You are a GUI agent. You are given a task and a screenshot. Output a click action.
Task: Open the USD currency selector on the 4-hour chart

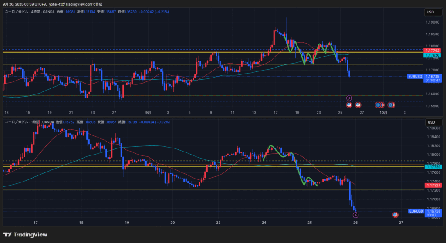430,12
